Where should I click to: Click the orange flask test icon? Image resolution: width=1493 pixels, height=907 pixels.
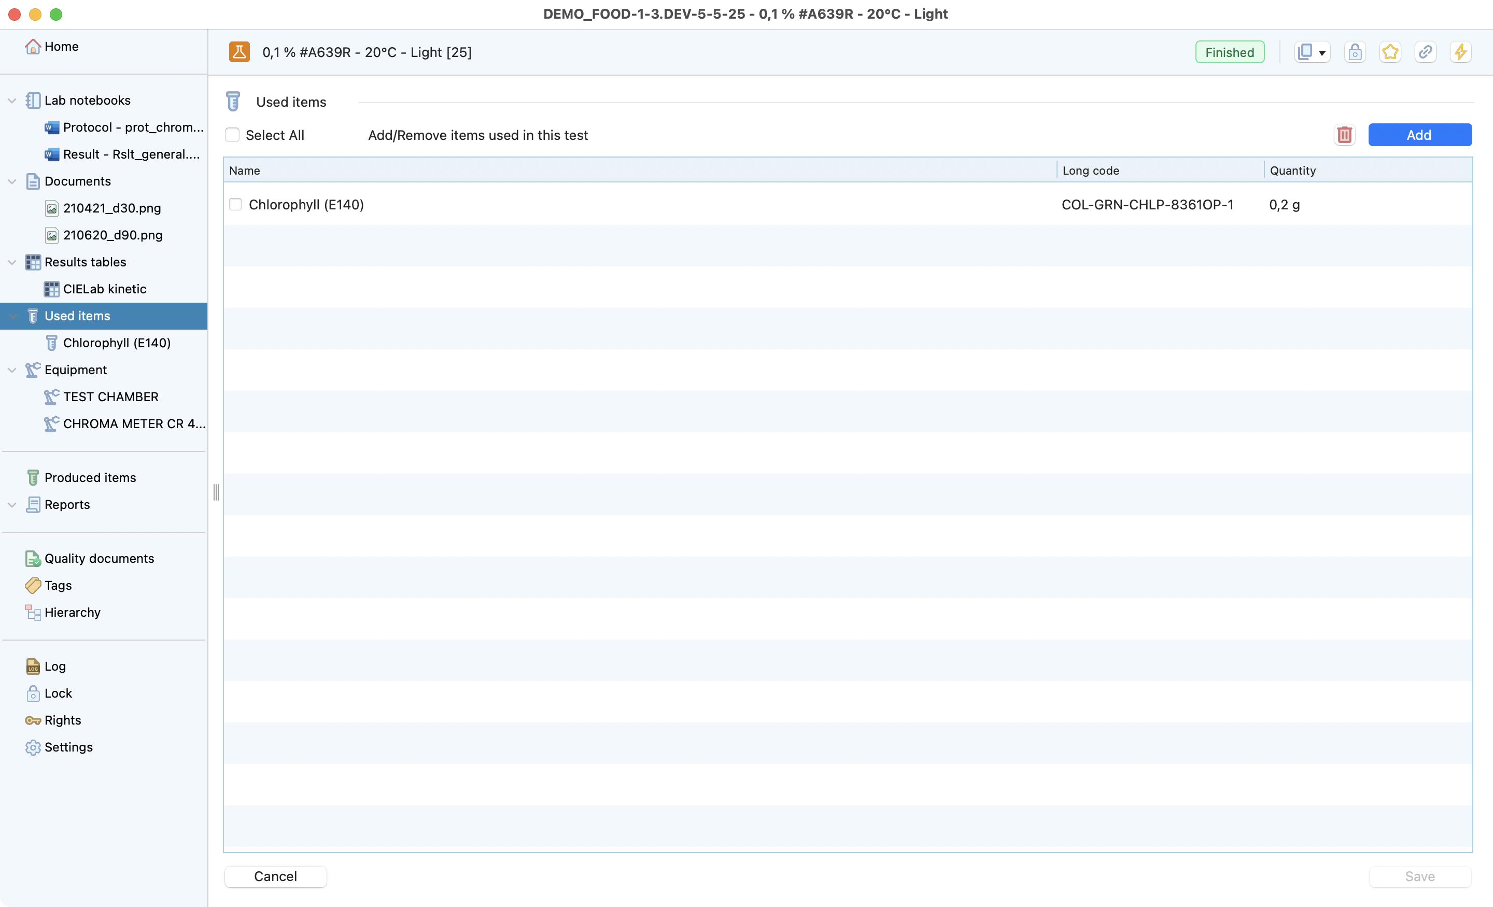[240, 52]
